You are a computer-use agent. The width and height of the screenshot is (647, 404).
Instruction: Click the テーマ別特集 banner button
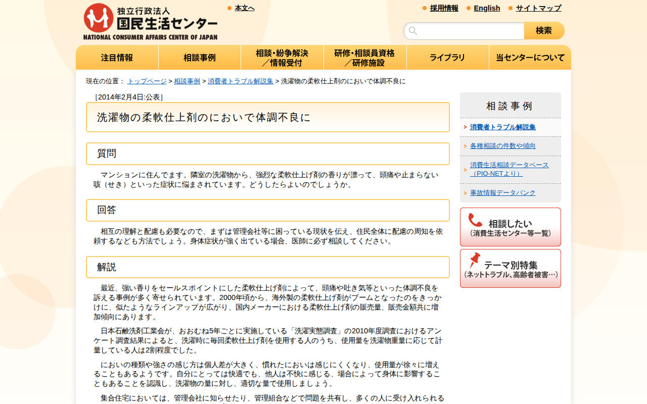(511, 269)
